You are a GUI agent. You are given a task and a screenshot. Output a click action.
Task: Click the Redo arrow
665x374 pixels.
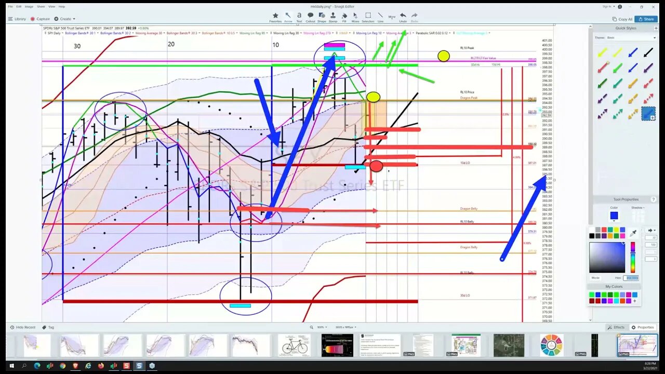pos(415,18)
